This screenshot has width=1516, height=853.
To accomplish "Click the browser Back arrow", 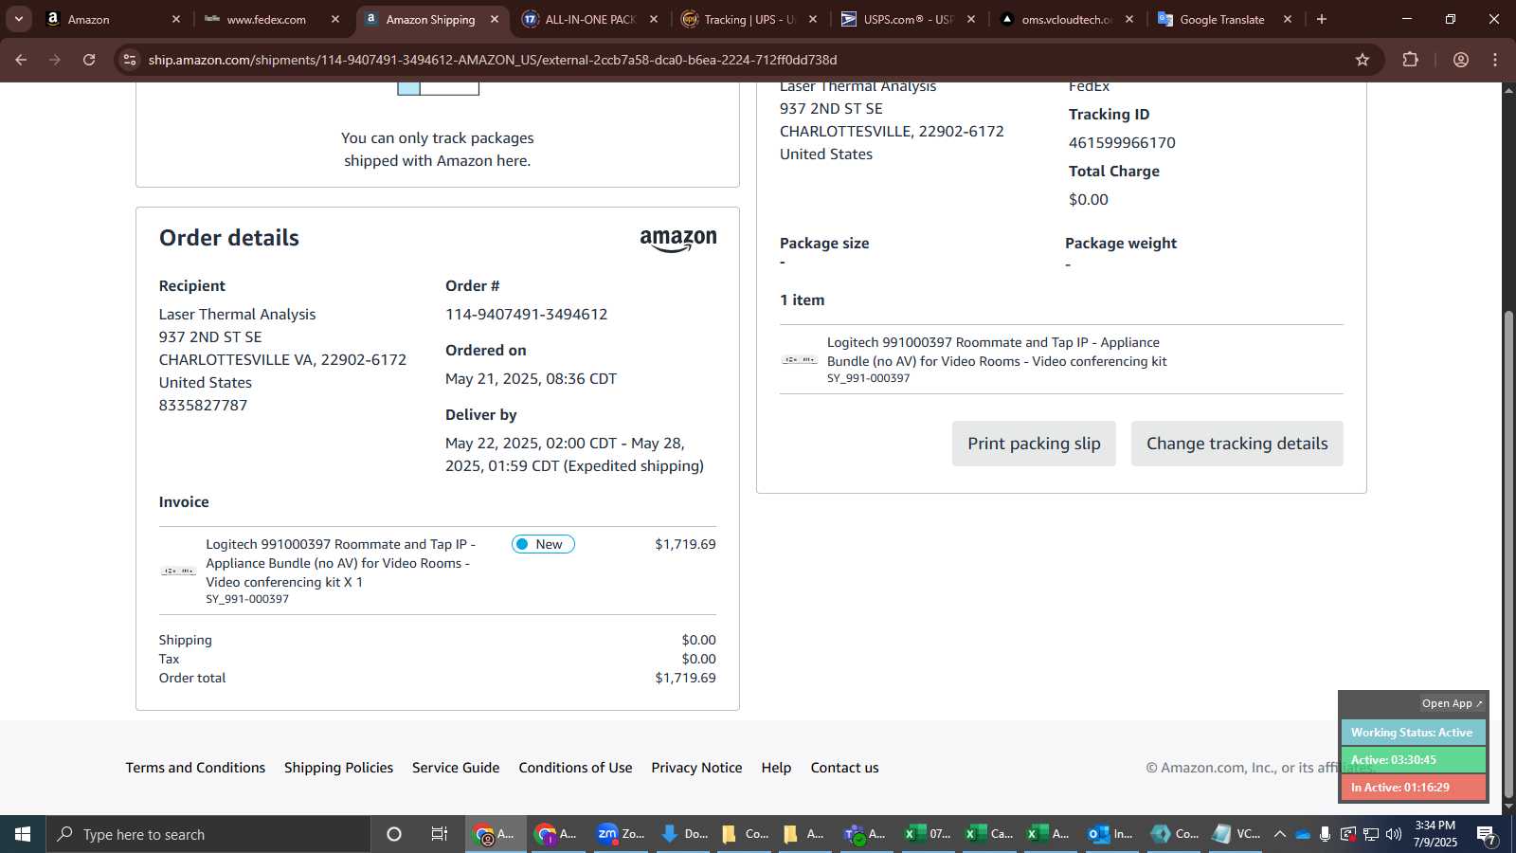I will [x=21, y=60].
